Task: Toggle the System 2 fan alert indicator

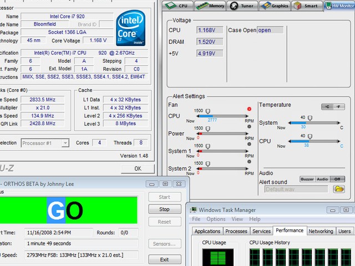Action: 249,161
